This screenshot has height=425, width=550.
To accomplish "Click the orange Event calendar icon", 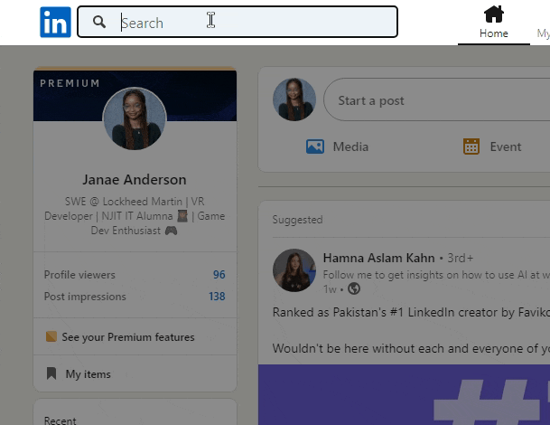I will [x=471, y=146].
